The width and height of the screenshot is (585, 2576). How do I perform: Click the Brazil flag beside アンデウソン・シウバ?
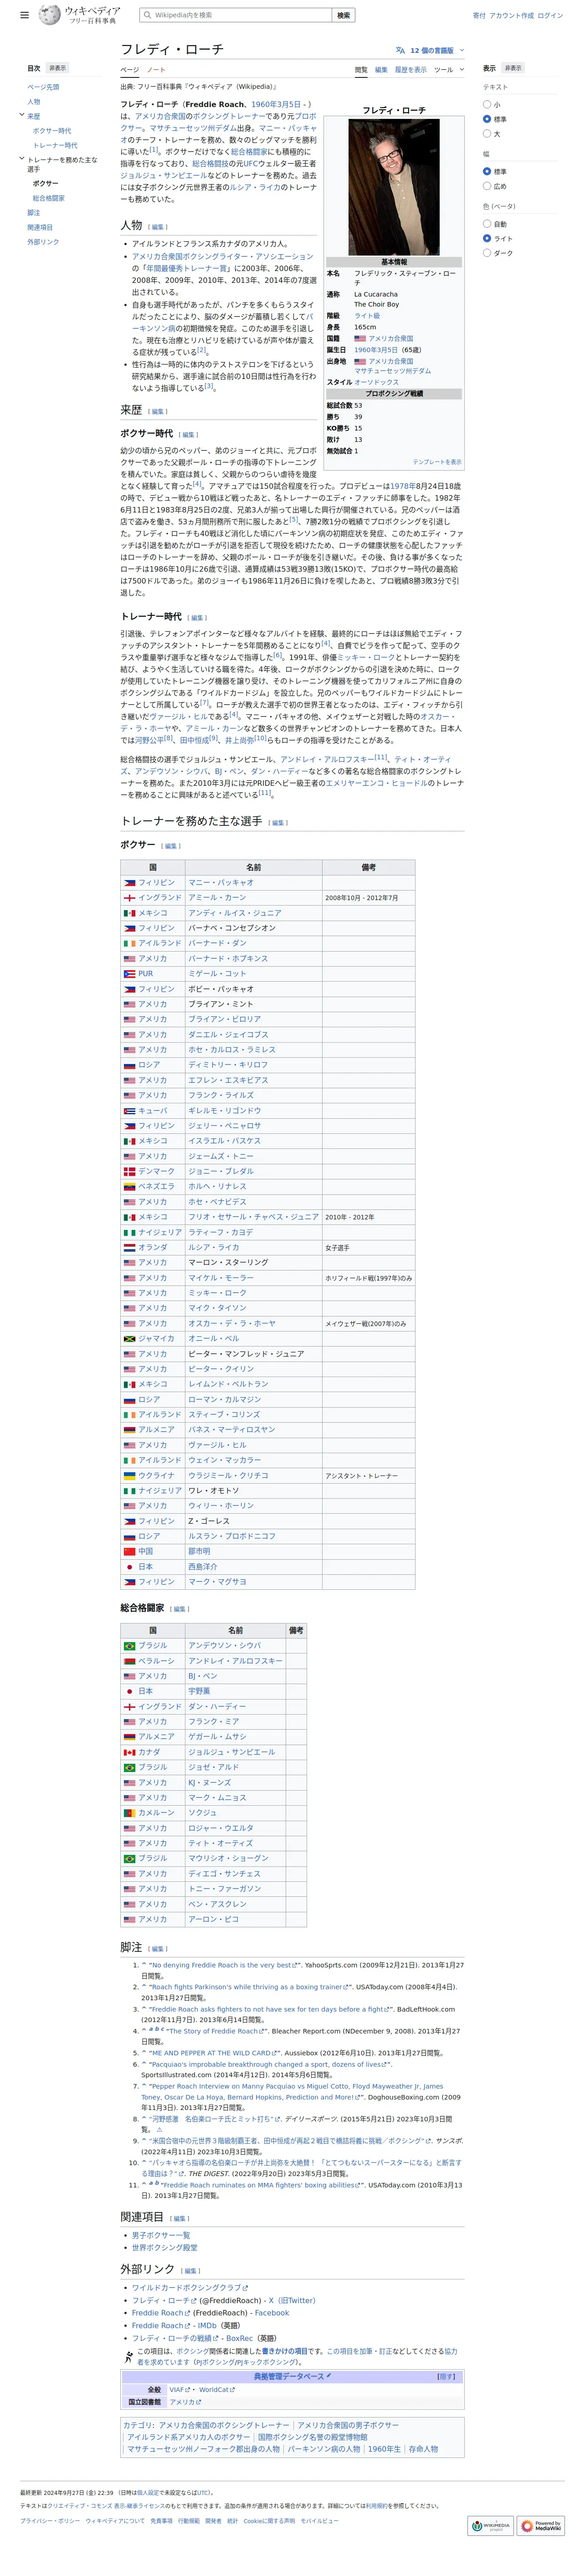click(x=130, y=1646)
